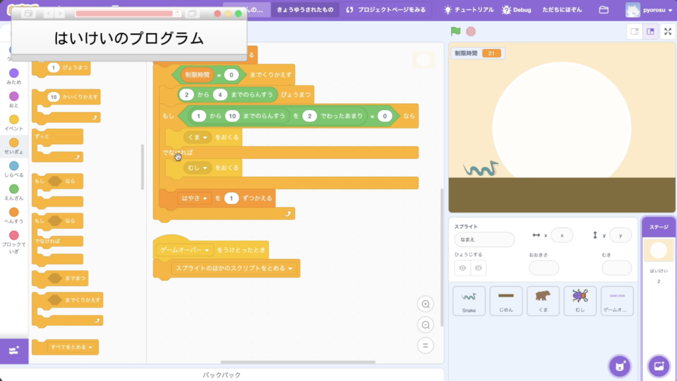Open the add extension button
The image size is (677, 381).
pos(15,350)
